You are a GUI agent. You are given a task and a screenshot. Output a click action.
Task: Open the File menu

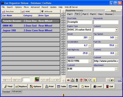[3, 7]
